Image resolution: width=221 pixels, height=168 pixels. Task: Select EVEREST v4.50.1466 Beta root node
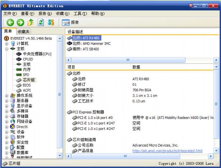[x=31, y=38]
